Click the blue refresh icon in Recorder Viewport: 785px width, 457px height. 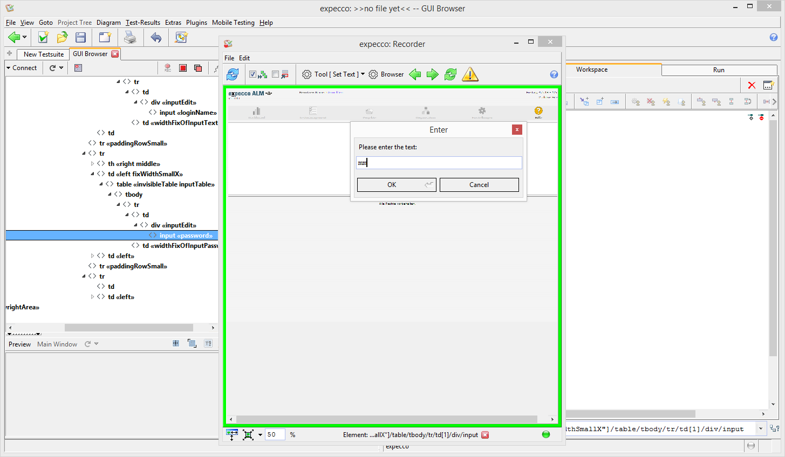point(233,74)
